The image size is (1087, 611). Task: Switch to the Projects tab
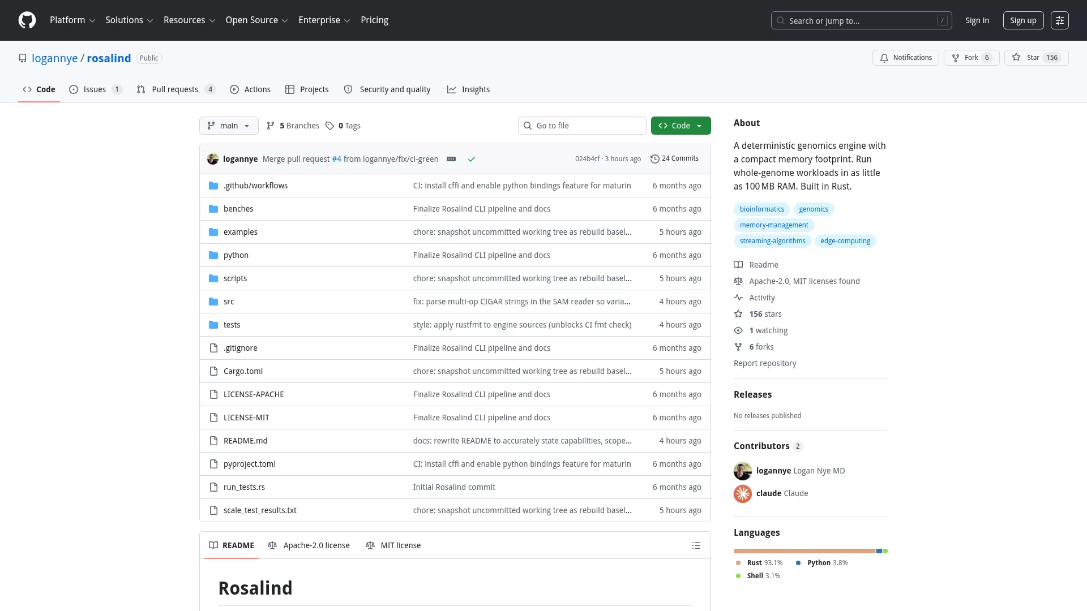tap(307, 89)
